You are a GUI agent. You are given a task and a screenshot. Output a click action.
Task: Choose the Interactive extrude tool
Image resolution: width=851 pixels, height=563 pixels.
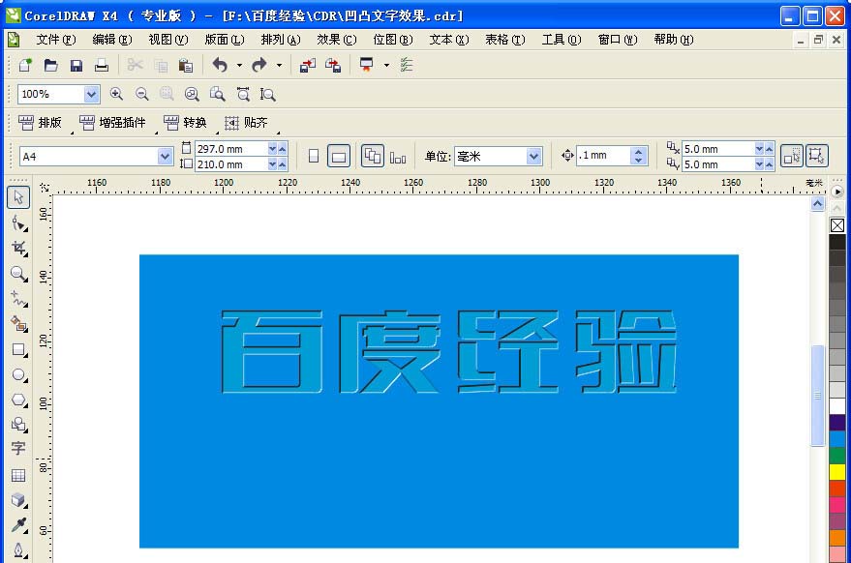point(18,499)
